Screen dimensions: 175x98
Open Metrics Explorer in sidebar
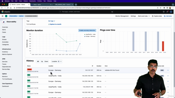(x=7, y=54)
